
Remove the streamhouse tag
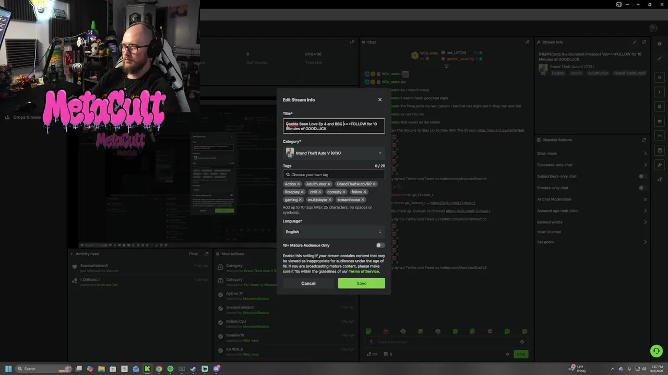[x=362, y=199]
